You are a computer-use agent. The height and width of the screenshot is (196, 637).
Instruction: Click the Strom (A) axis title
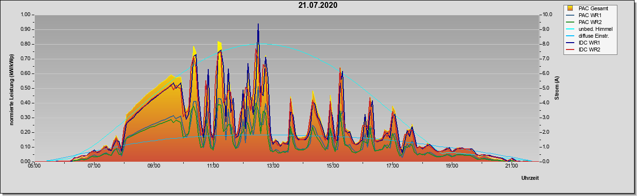(557, 88)
